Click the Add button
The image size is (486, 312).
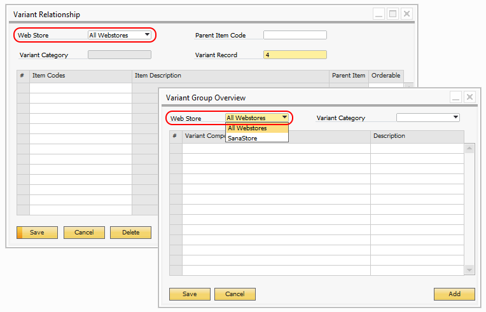click(454, 294)
